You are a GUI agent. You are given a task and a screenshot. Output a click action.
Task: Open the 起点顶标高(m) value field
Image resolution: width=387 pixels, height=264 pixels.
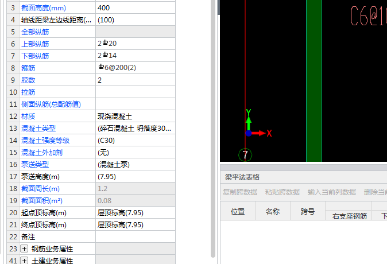point(136,213)
